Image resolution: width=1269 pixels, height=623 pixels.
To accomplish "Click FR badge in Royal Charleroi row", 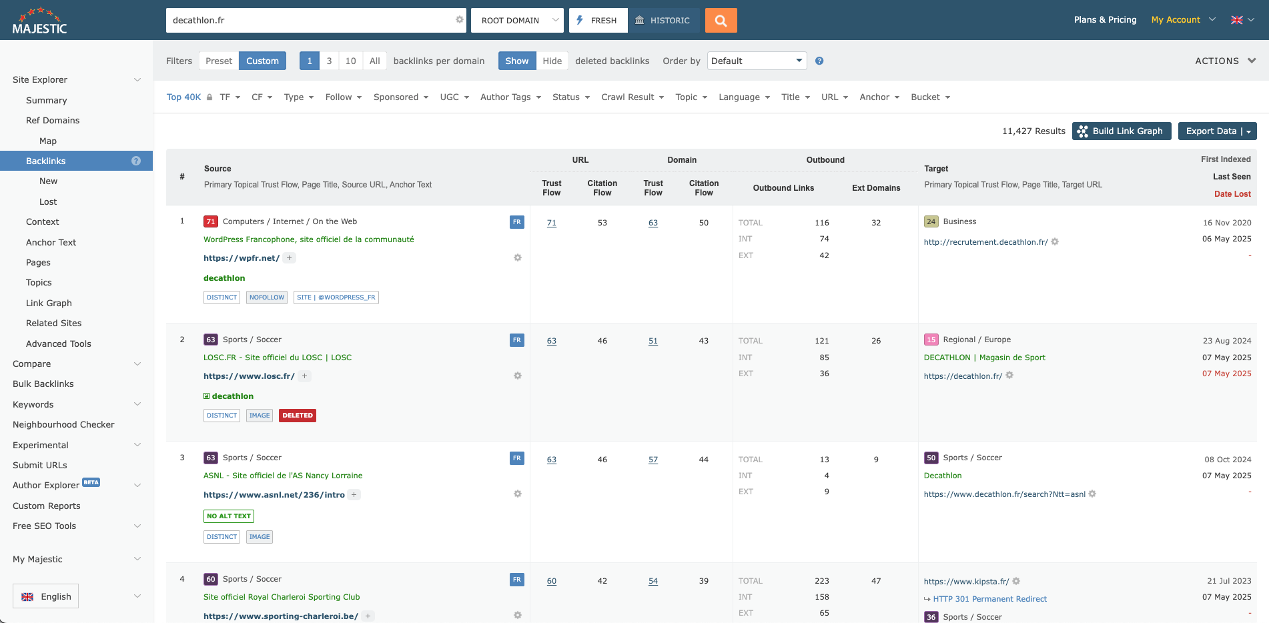I will pos(517,580).
